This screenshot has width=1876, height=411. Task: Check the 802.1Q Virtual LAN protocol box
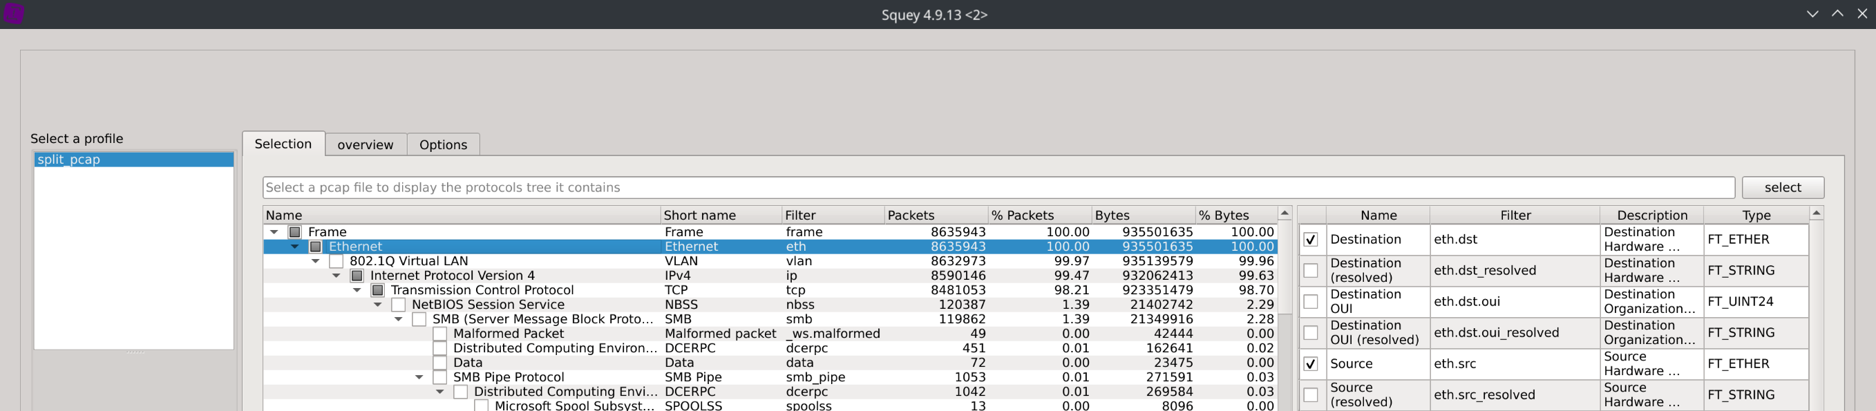point(337,261)
